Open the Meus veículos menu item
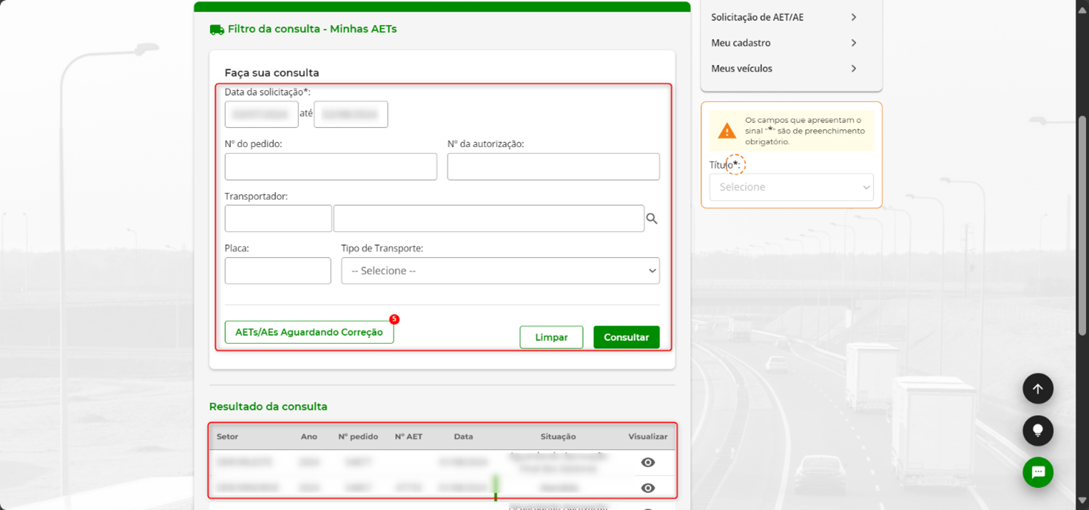 783,69
